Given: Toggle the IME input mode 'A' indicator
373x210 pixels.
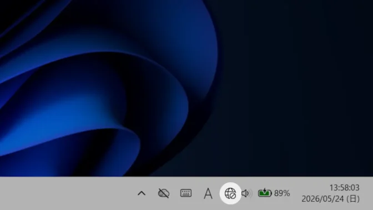Looking at the screenshot, I should (x=208, y=193).
